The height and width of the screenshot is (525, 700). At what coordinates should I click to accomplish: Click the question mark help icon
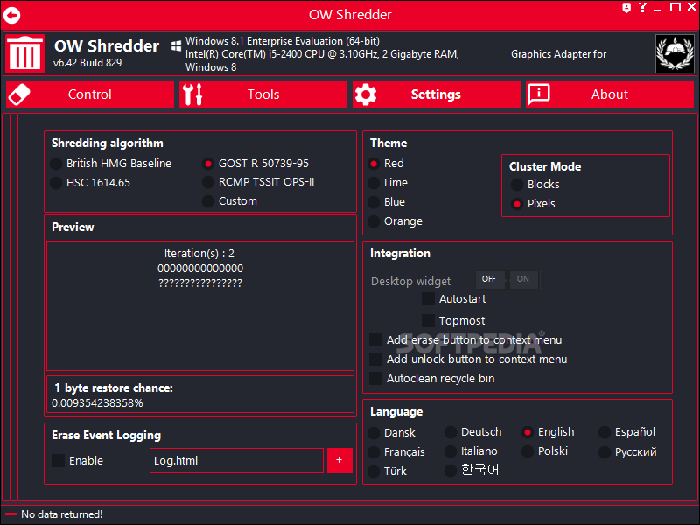coord(642,8)
